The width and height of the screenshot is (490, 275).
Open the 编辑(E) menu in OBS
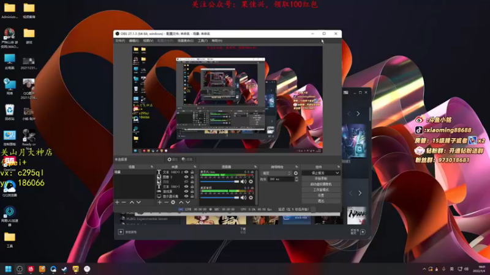click(x=134, y=40)
